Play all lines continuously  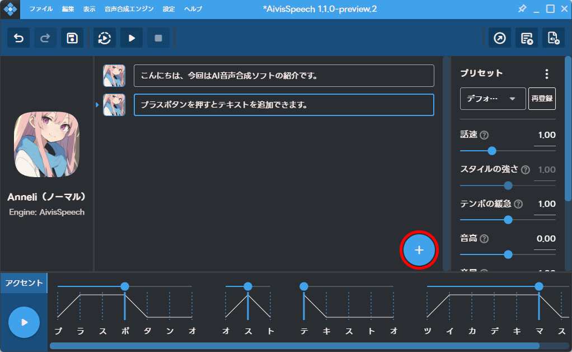105,38
